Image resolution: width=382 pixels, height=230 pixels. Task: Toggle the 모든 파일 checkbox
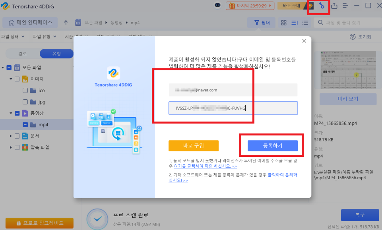pyautogui.click(x=9, y=68)
